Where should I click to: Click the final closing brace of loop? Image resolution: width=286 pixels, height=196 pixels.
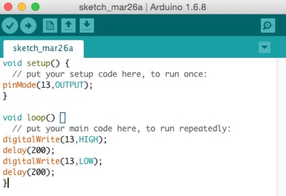click(x=5, y=183)
